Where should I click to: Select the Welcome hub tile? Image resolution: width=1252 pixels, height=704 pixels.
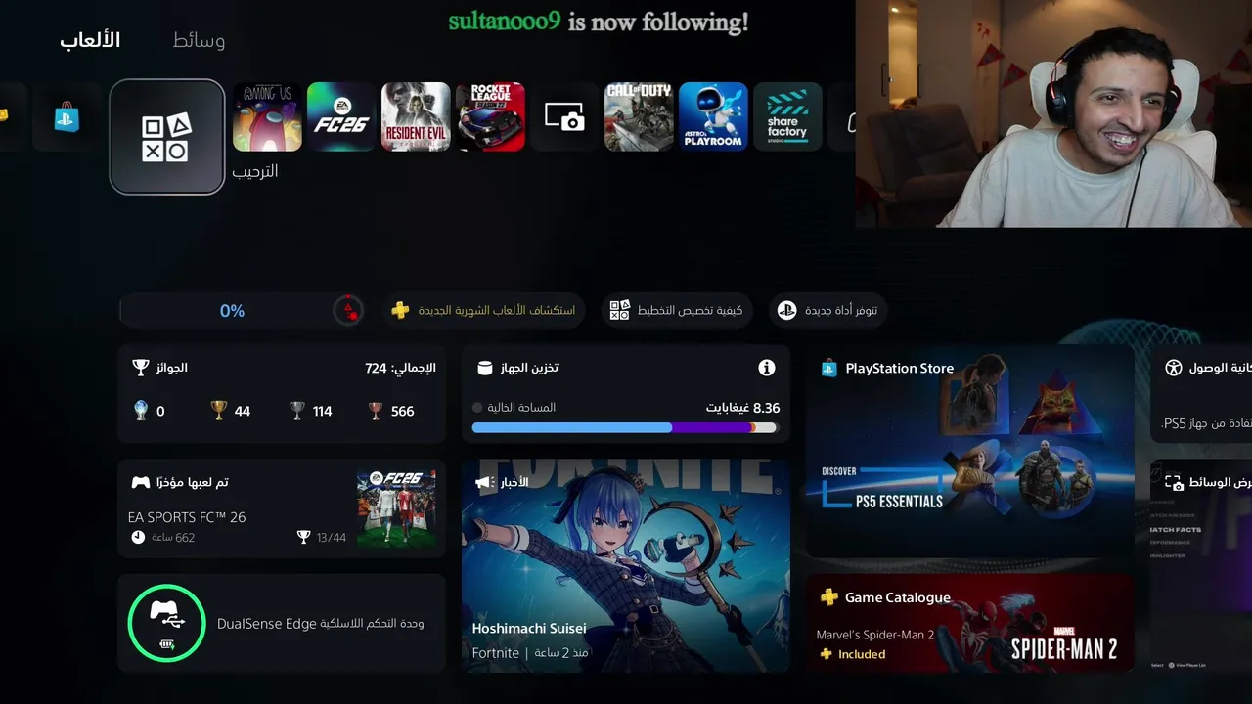click(166, 137)
